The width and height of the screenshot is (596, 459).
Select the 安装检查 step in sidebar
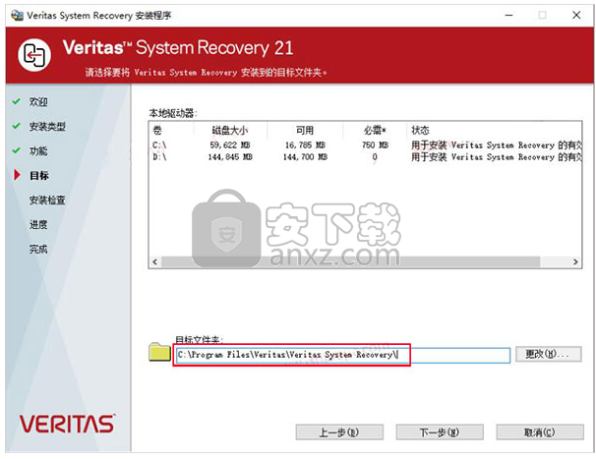point(47,200)
